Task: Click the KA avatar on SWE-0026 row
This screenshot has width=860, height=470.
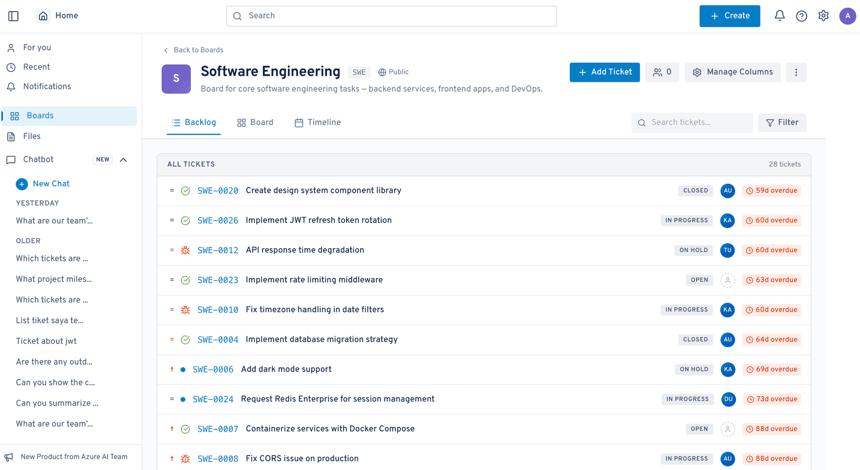Action: coord(727,220)
